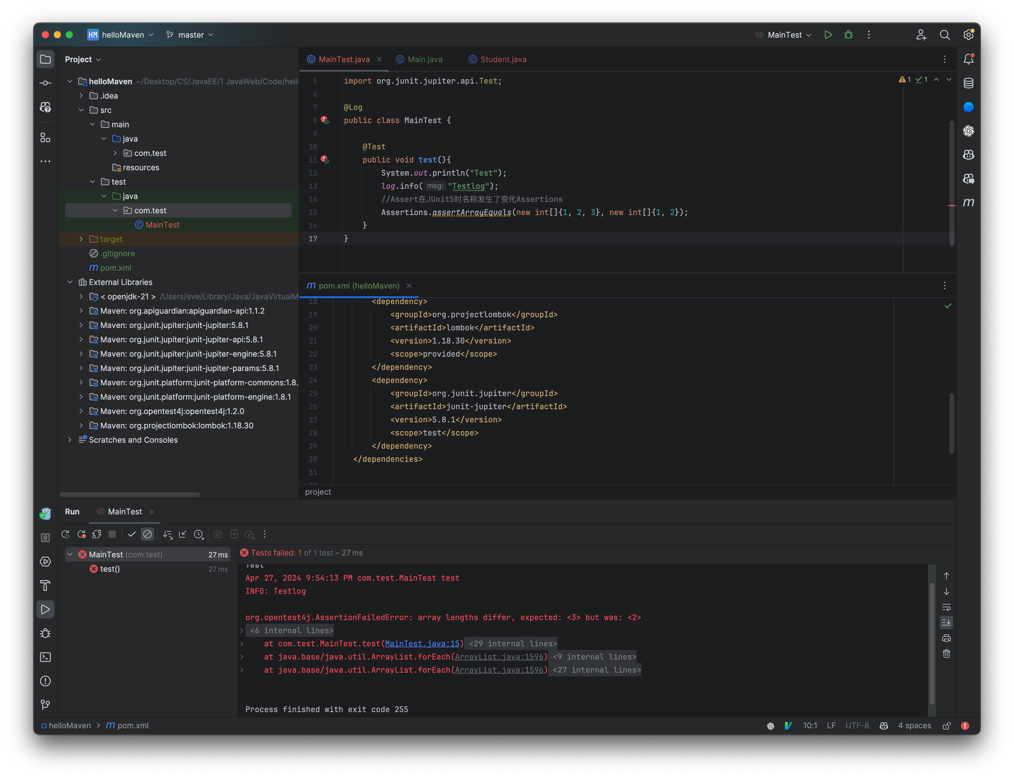Open the master branch dropdown
This screenshot has width=1014, height=779.
pyautogui.click(x=190, y=35)
